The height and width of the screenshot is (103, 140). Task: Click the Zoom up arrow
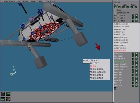tap(136, 7)
